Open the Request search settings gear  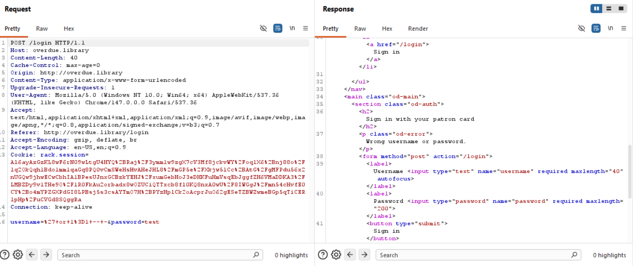click(17, 255)
